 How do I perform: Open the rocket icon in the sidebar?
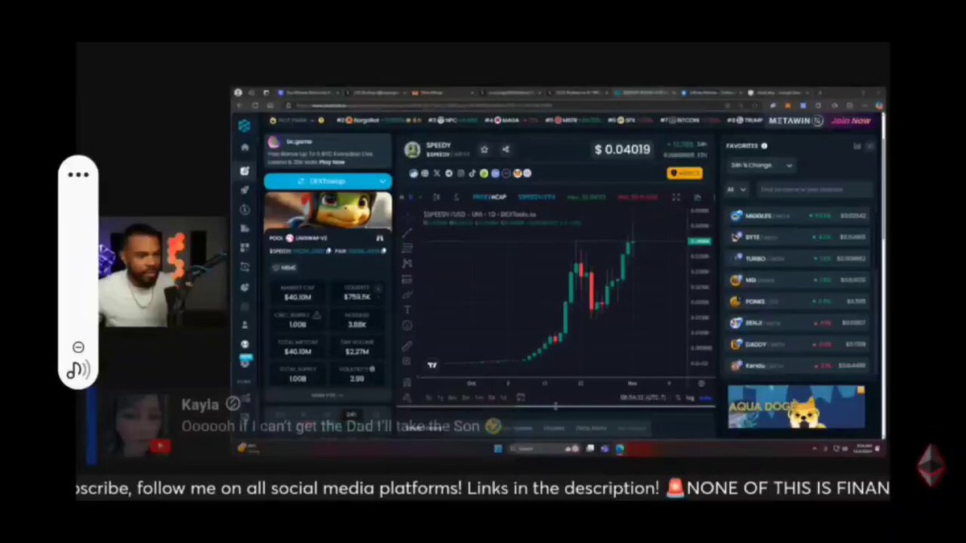pos(245,190)
